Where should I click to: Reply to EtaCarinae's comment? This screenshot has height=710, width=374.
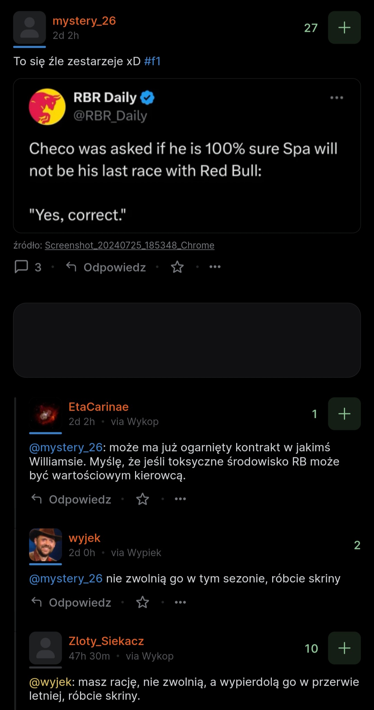[71, 499]
